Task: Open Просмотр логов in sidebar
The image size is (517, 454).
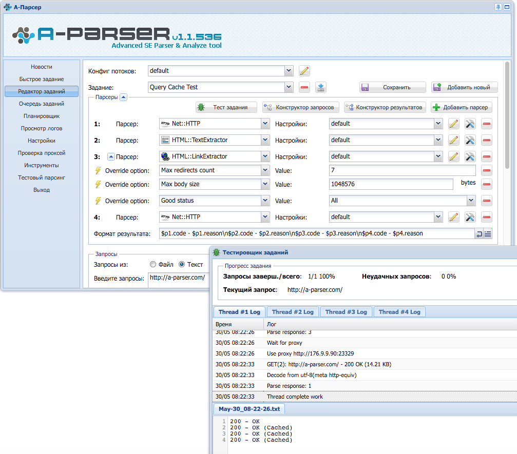Action: pyautogui.click(x=42, y=128)
